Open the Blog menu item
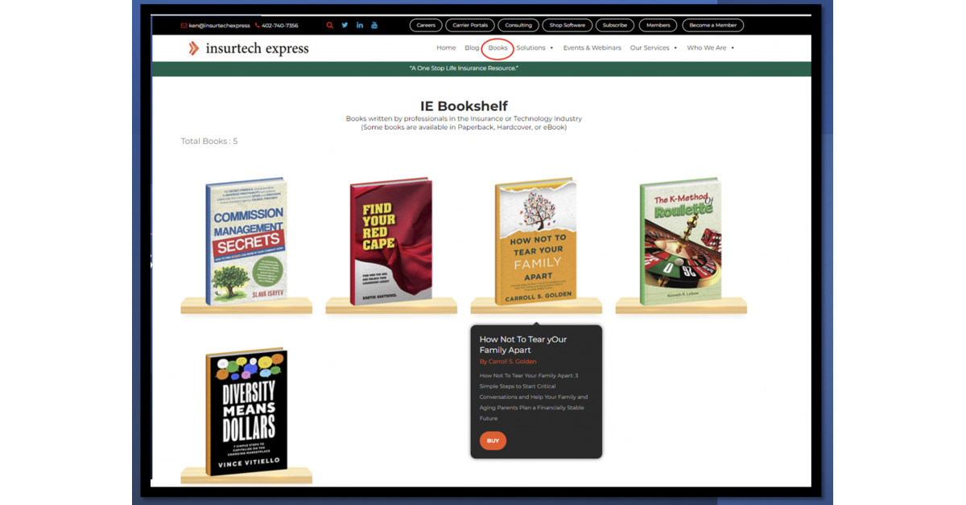 [x=472, y=47]
